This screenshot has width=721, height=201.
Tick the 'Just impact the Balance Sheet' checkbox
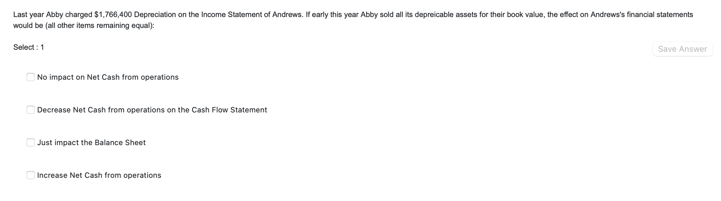point(31,142)
